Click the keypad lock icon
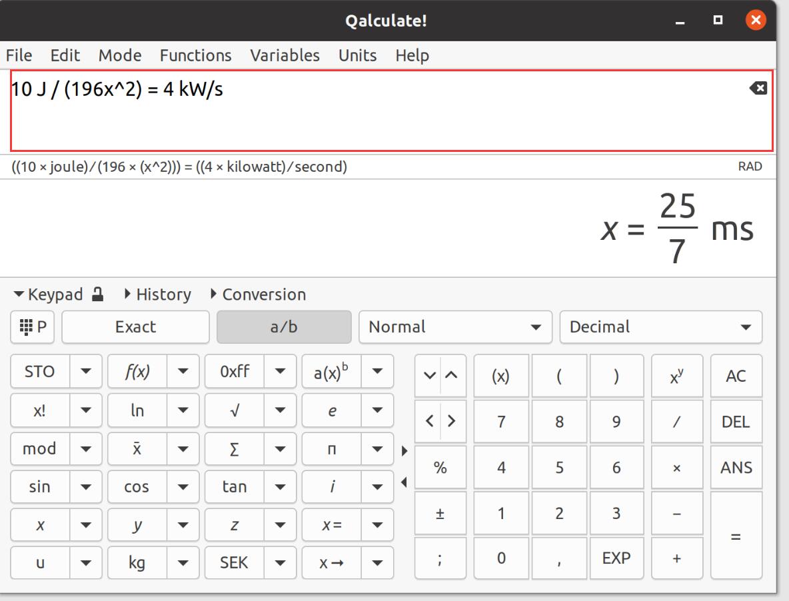789x601 pixels. pos(98,295)
